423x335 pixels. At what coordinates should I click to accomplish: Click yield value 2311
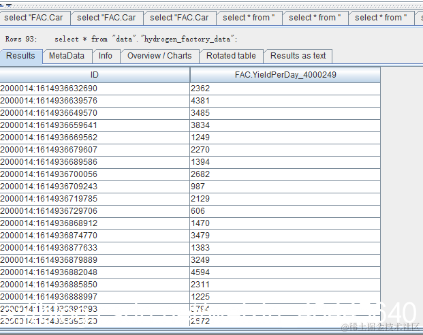click(x=285, y=285)
